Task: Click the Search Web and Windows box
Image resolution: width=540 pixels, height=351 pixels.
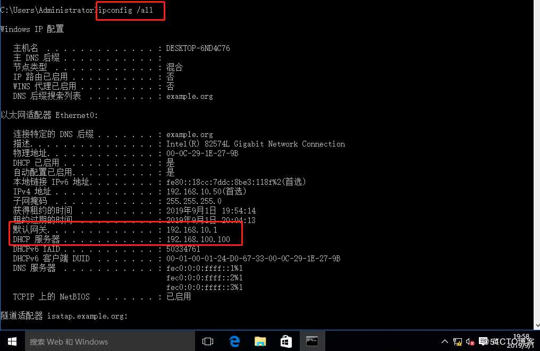Action: click(110, 341)
